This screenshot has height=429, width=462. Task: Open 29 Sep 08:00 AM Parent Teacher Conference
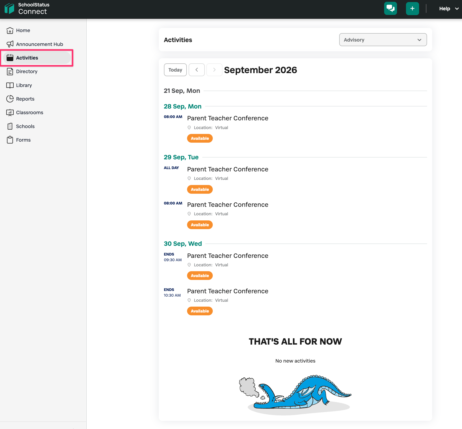[228, 205]
